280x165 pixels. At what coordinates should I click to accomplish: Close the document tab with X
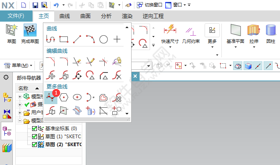pyautogui.click(x=135, y=76)
